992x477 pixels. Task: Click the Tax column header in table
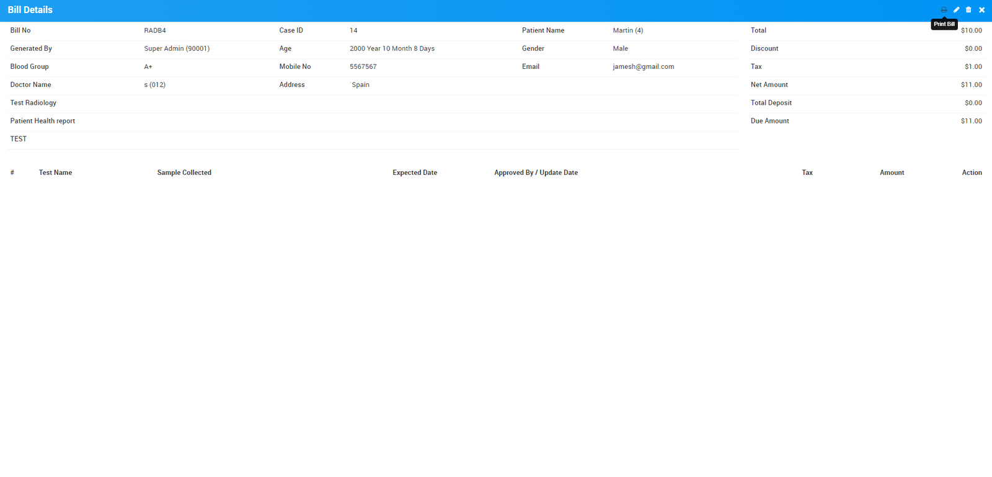tap(807, 172)
